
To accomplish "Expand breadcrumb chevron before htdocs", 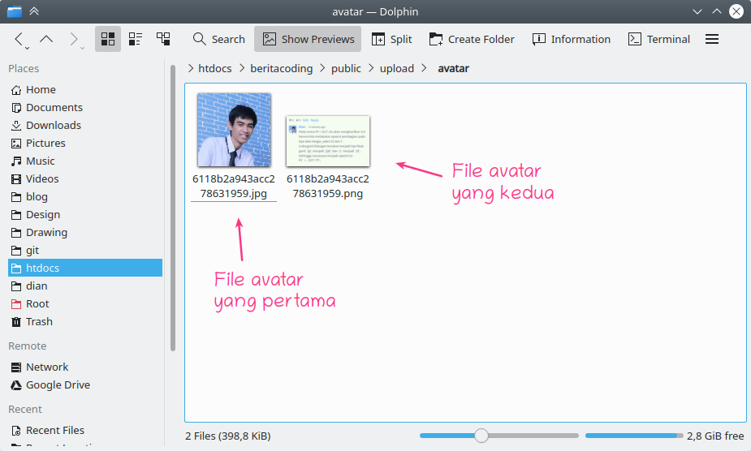I will click(x=191, y=68).
